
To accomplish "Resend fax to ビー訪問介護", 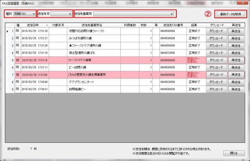I will pyautogui.click(x=236, y=68).
